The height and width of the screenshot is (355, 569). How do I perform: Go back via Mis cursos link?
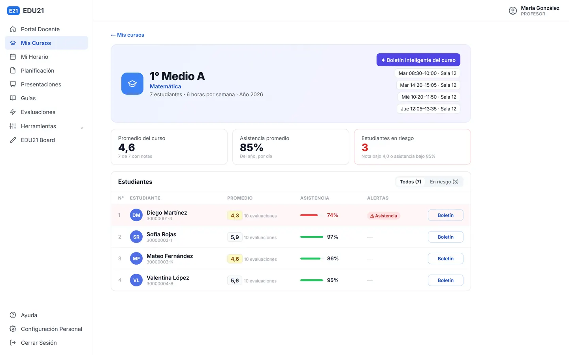coord(127,35)
